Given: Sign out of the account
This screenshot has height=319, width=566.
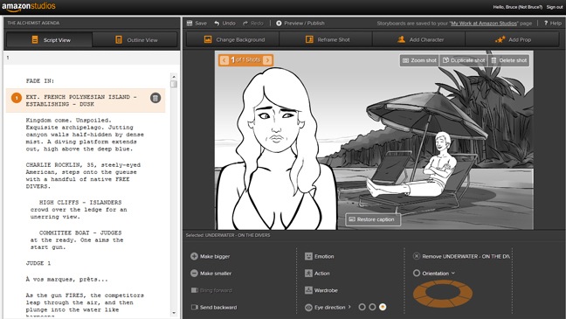Looking at the screenshot, I should click(x=555, y=7).
